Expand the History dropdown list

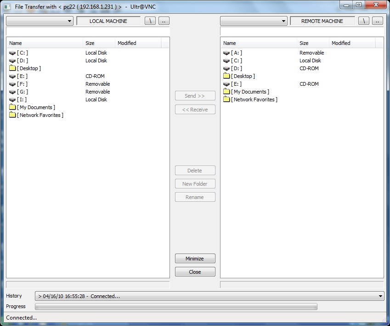(x=380, y=296)
